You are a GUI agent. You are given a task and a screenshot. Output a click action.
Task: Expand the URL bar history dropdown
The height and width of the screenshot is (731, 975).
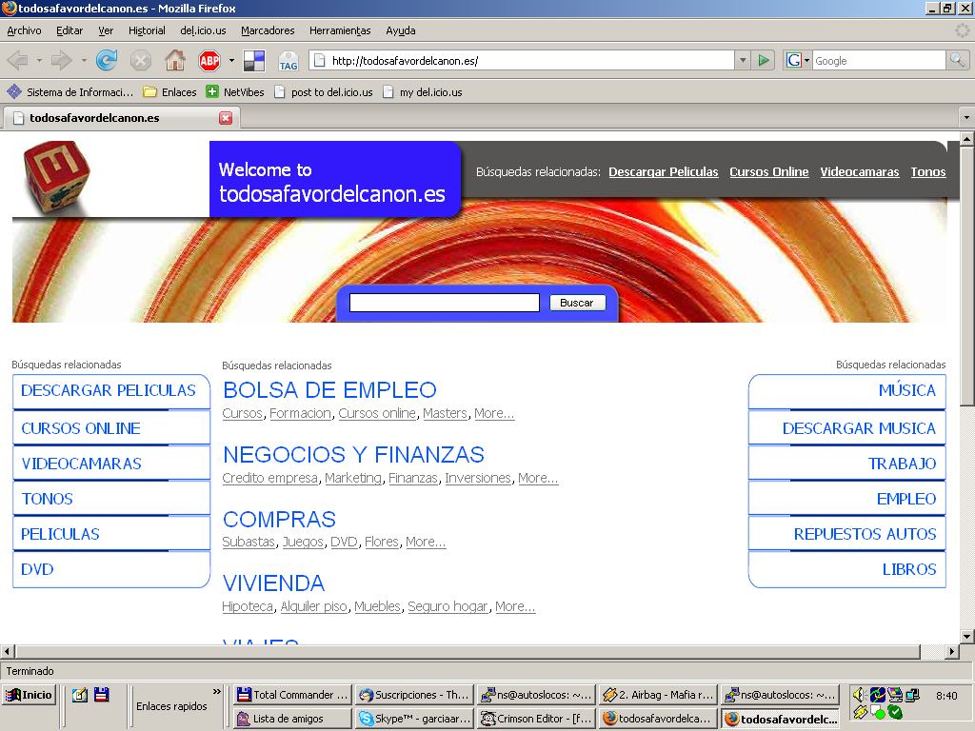pyautogui.click(x=743, y=60)
